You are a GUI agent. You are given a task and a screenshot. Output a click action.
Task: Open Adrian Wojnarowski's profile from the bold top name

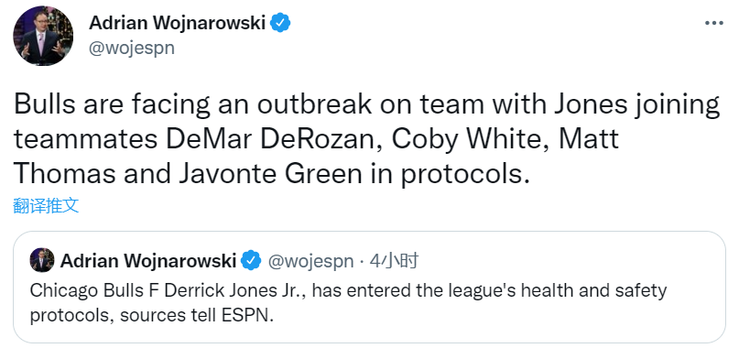coord(178,22)
